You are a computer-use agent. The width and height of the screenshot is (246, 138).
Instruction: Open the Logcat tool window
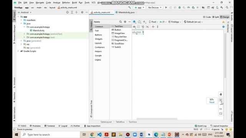(63, 126)
